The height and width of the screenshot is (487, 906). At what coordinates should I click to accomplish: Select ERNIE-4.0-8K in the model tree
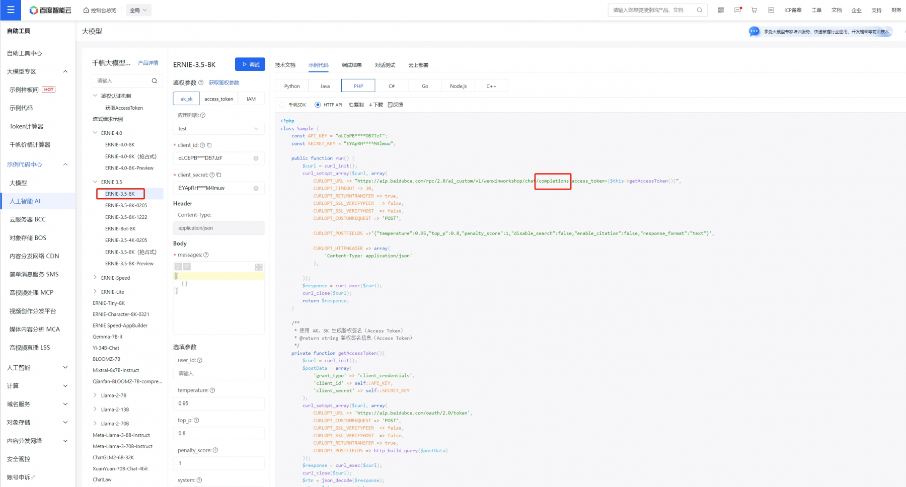pos(120,144)
